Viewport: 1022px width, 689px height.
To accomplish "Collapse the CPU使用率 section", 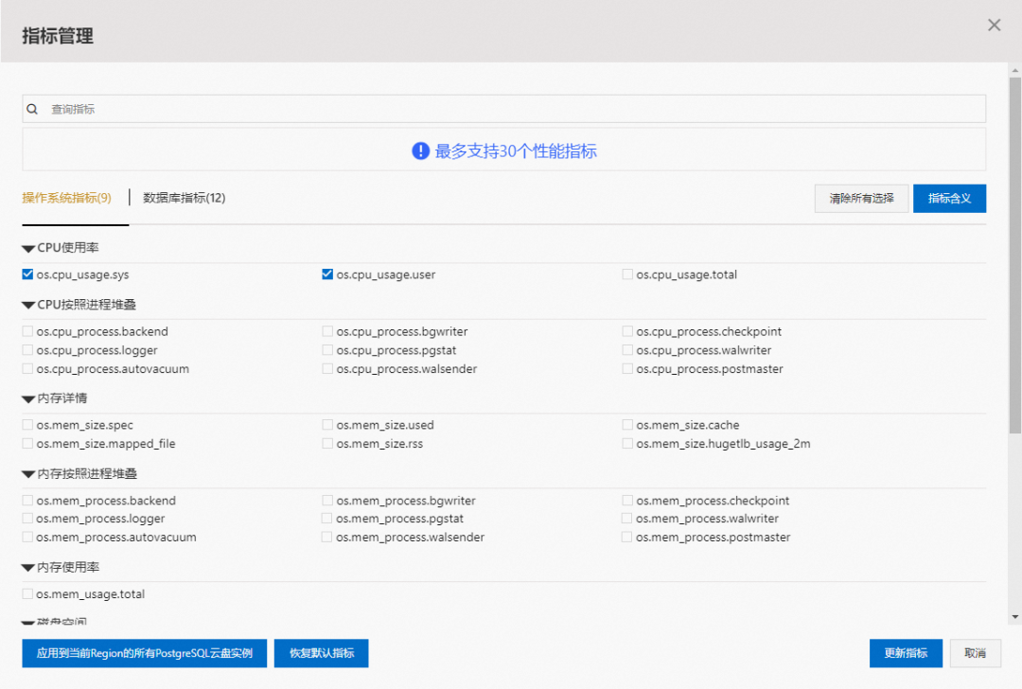I will [x=28, y=248].
